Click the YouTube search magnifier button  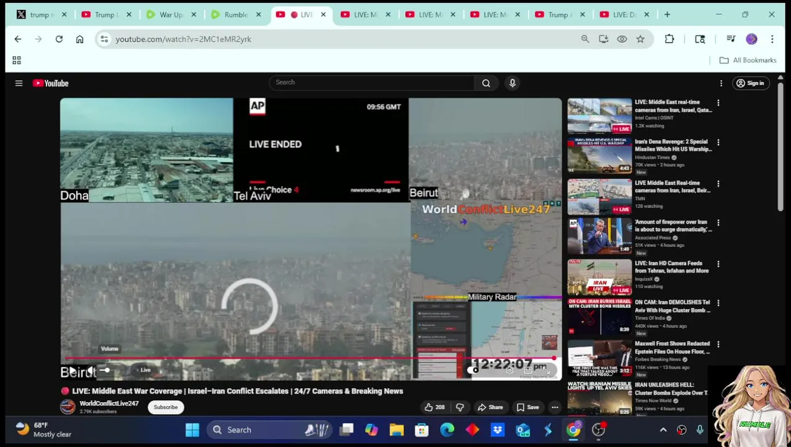[x=486, y=83]
